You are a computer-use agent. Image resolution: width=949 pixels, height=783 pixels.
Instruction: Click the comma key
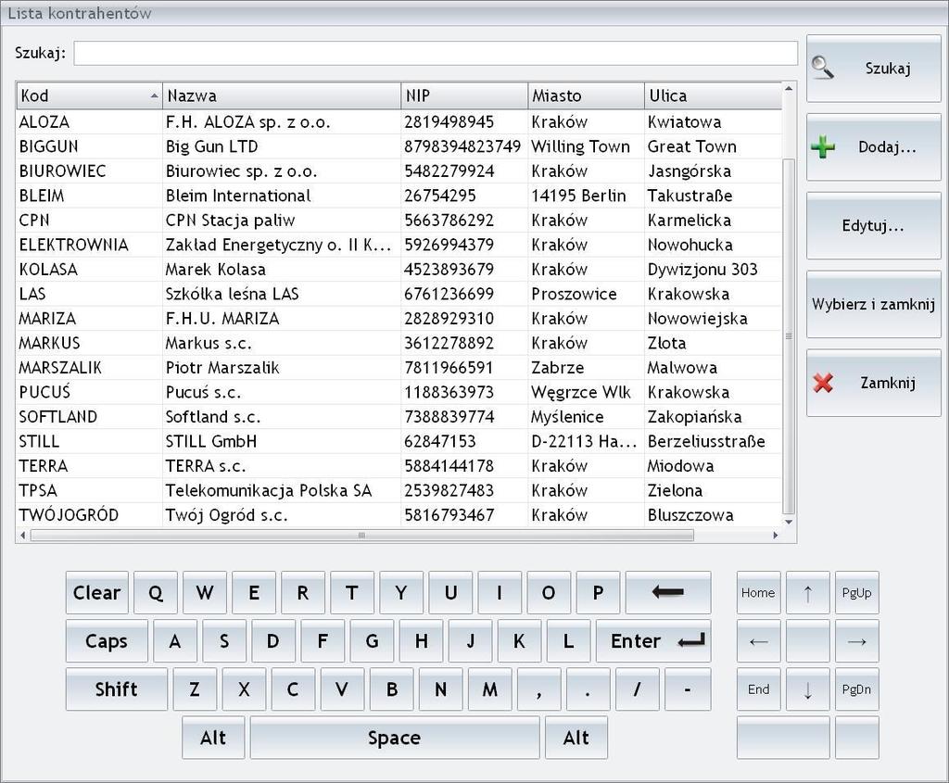538,689
